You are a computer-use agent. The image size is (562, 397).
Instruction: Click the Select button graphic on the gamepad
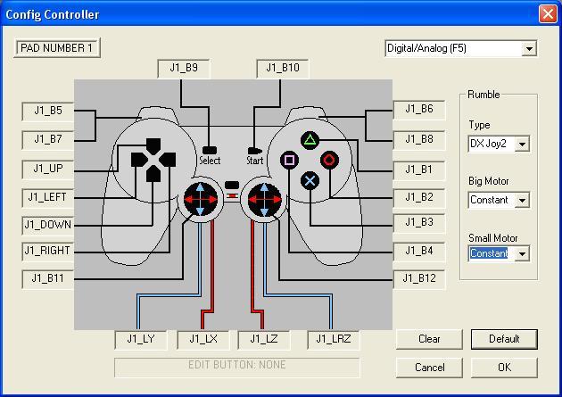pos(210,150)
